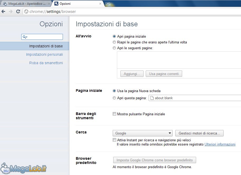Focus the options search field
The width and height of the screenshot is (241, 175).
pyautogui.click(x=42, y=37)
